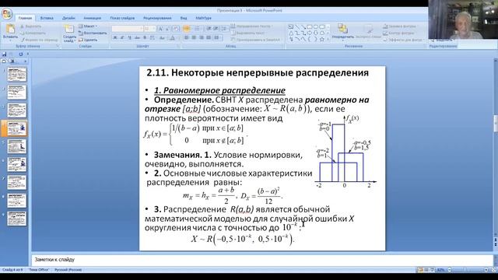Decrease list indent level
Image resolution: width=498 pixels, height=280 pixels.
209,29
